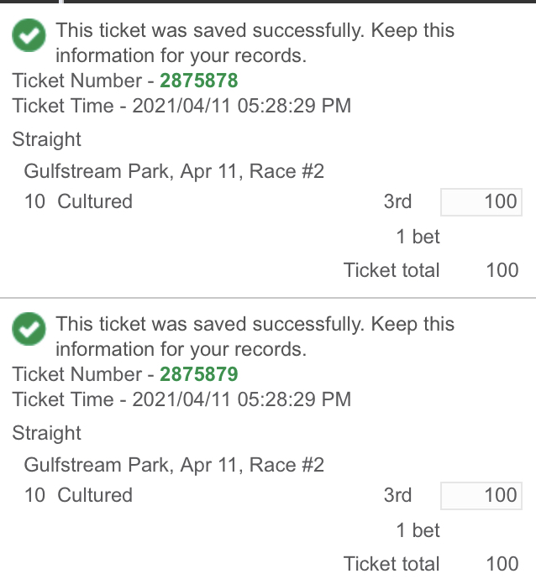Click the 1 bet text in ticket 2875879
Image resolution: width=536 pixels, height=579 pixels.
418,530
